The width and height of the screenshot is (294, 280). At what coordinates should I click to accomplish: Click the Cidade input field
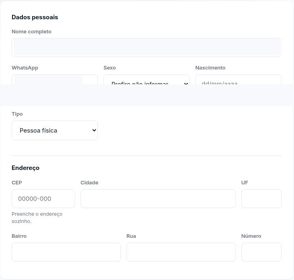[x=158, y=199]
